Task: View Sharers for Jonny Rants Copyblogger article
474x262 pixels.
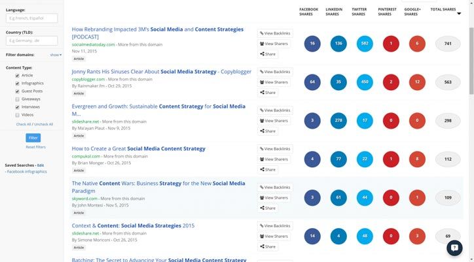Action: [274, 82]
